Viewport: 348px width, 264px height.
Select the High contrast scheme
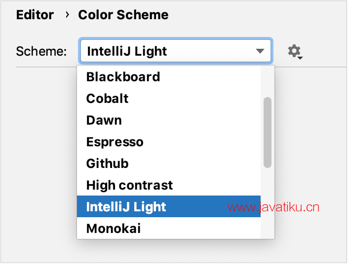(x=129, y=185)
